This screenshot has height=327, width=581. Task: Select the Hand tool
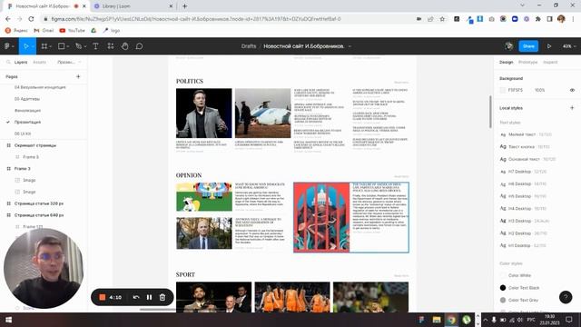click(x=125, y=46)
